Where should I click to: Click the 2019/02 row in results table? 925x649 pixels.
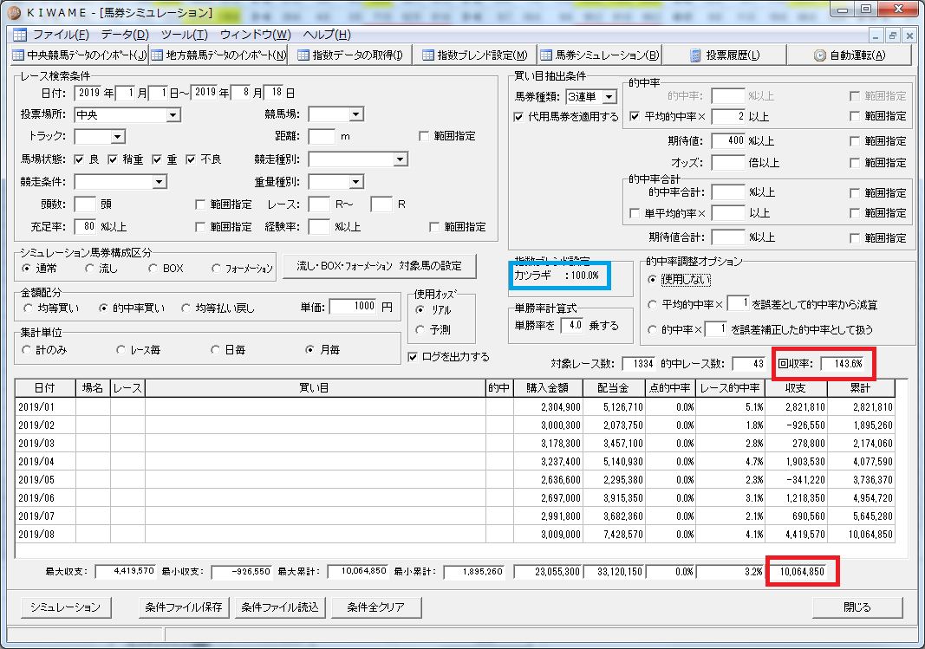coord(455,425)
